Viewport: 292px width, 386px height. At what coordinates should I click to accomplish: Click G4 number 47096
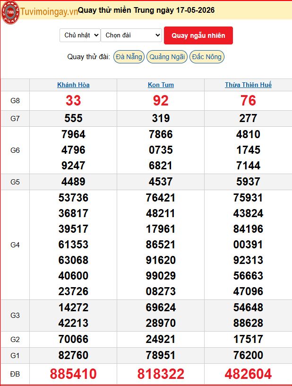pos(248,291)
